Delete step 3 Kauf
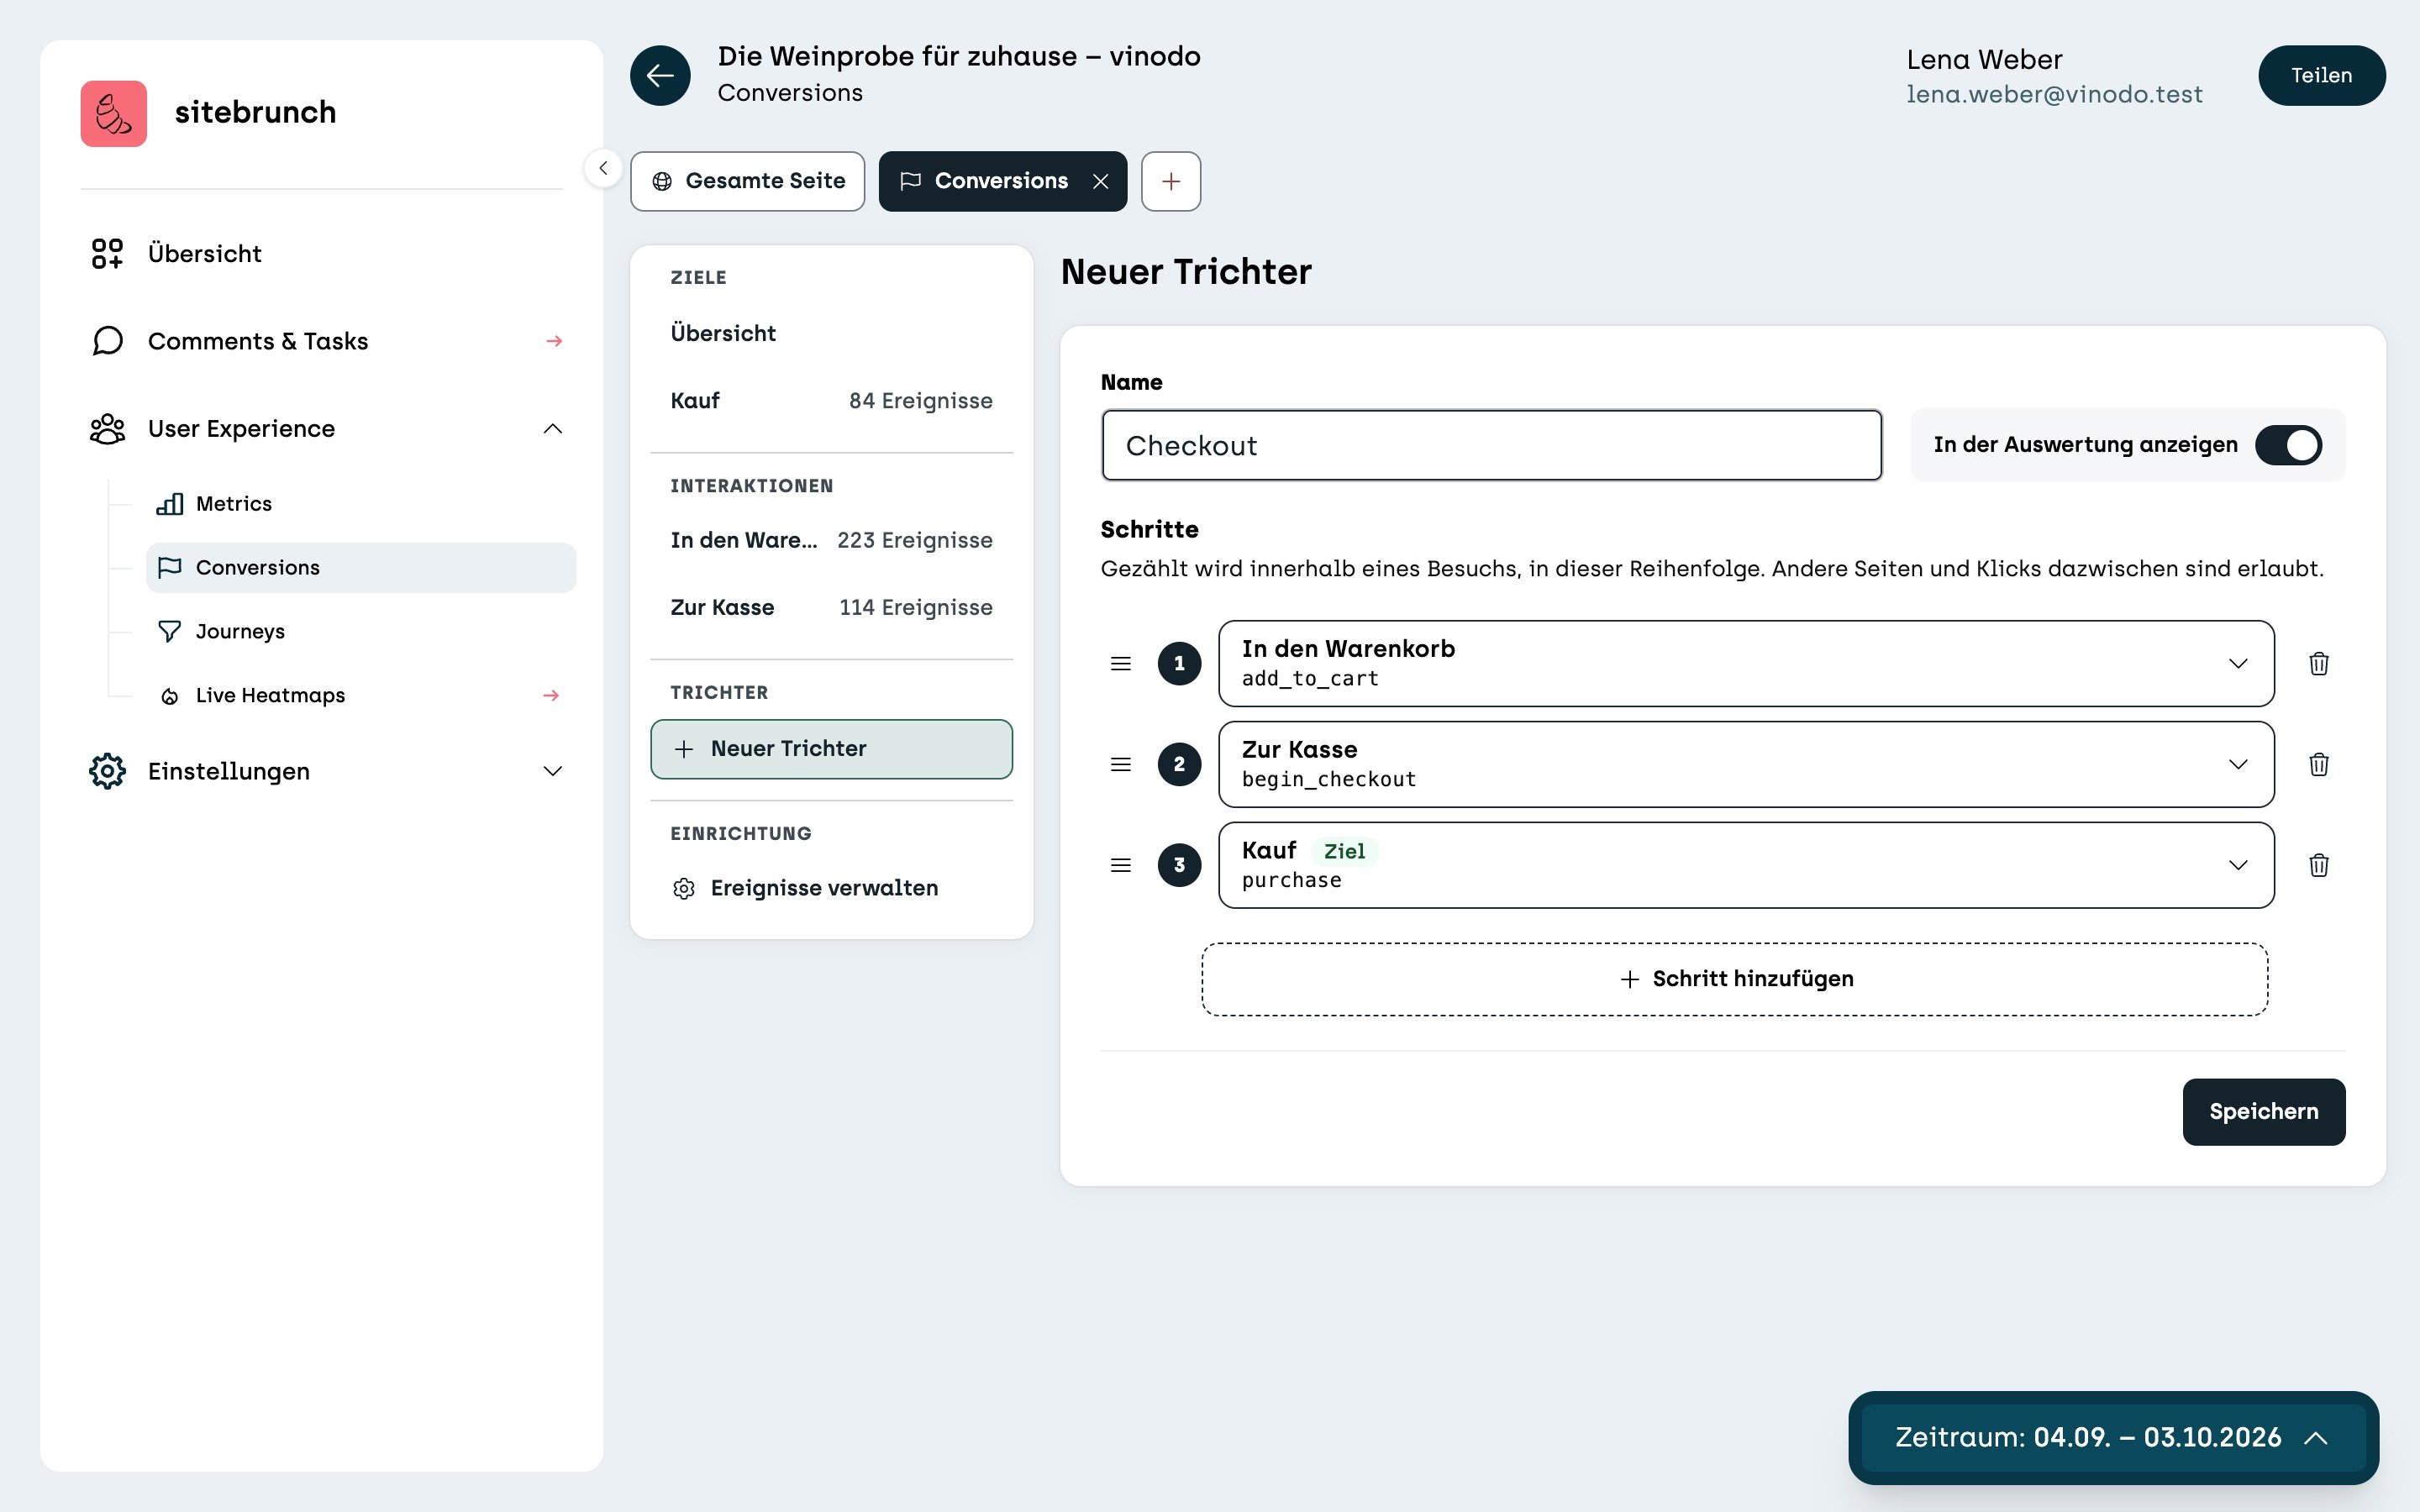 [2318, 865]
